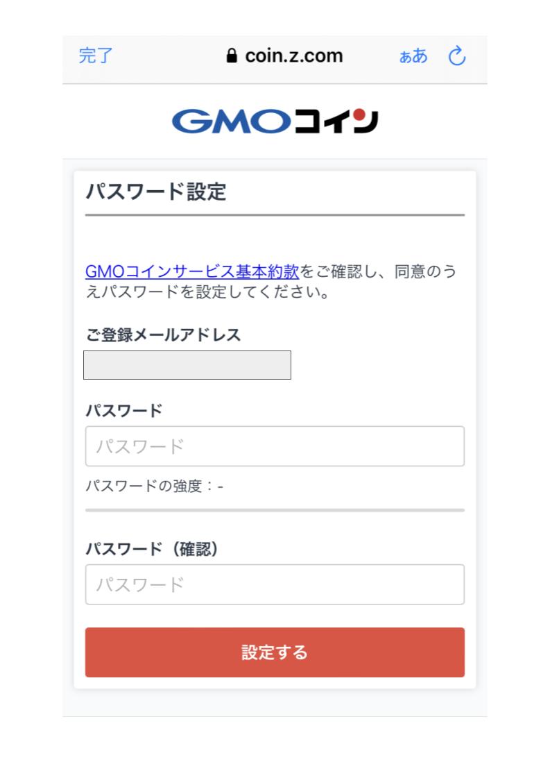The width and height of the screenshot is (550, 778).
Task: Tap the reload page icon
Action: [x=457, y=56]
